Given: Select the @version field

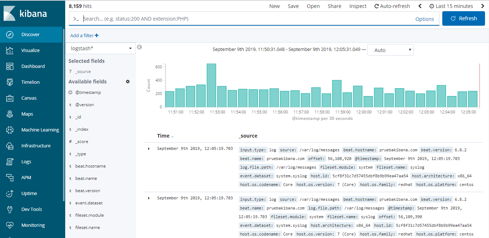Looking at the screenshot, I should click(84, 105).
